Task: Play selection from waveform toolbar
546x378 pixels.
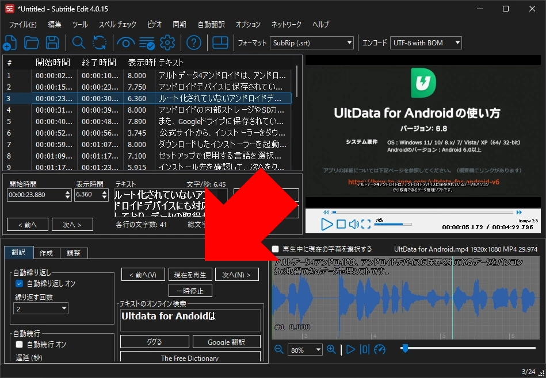Action: point(350,349)
